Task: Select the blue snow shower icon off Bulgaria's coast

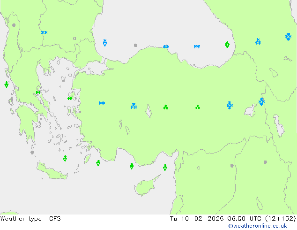Action: (x=105, y=43)
